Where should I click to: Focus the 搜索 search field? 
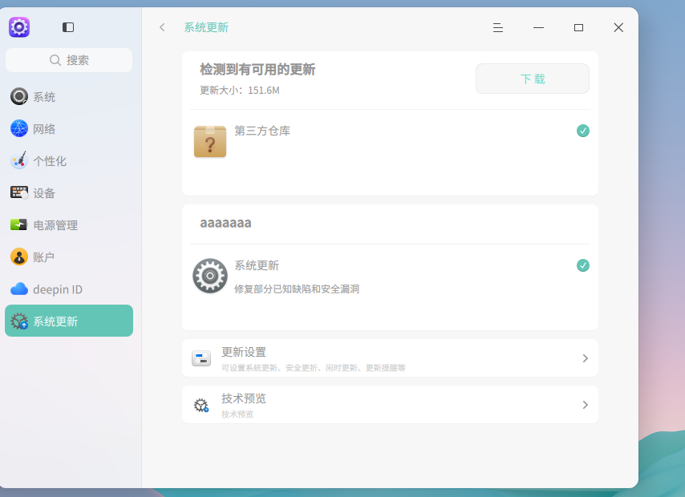tap(69, 60)
